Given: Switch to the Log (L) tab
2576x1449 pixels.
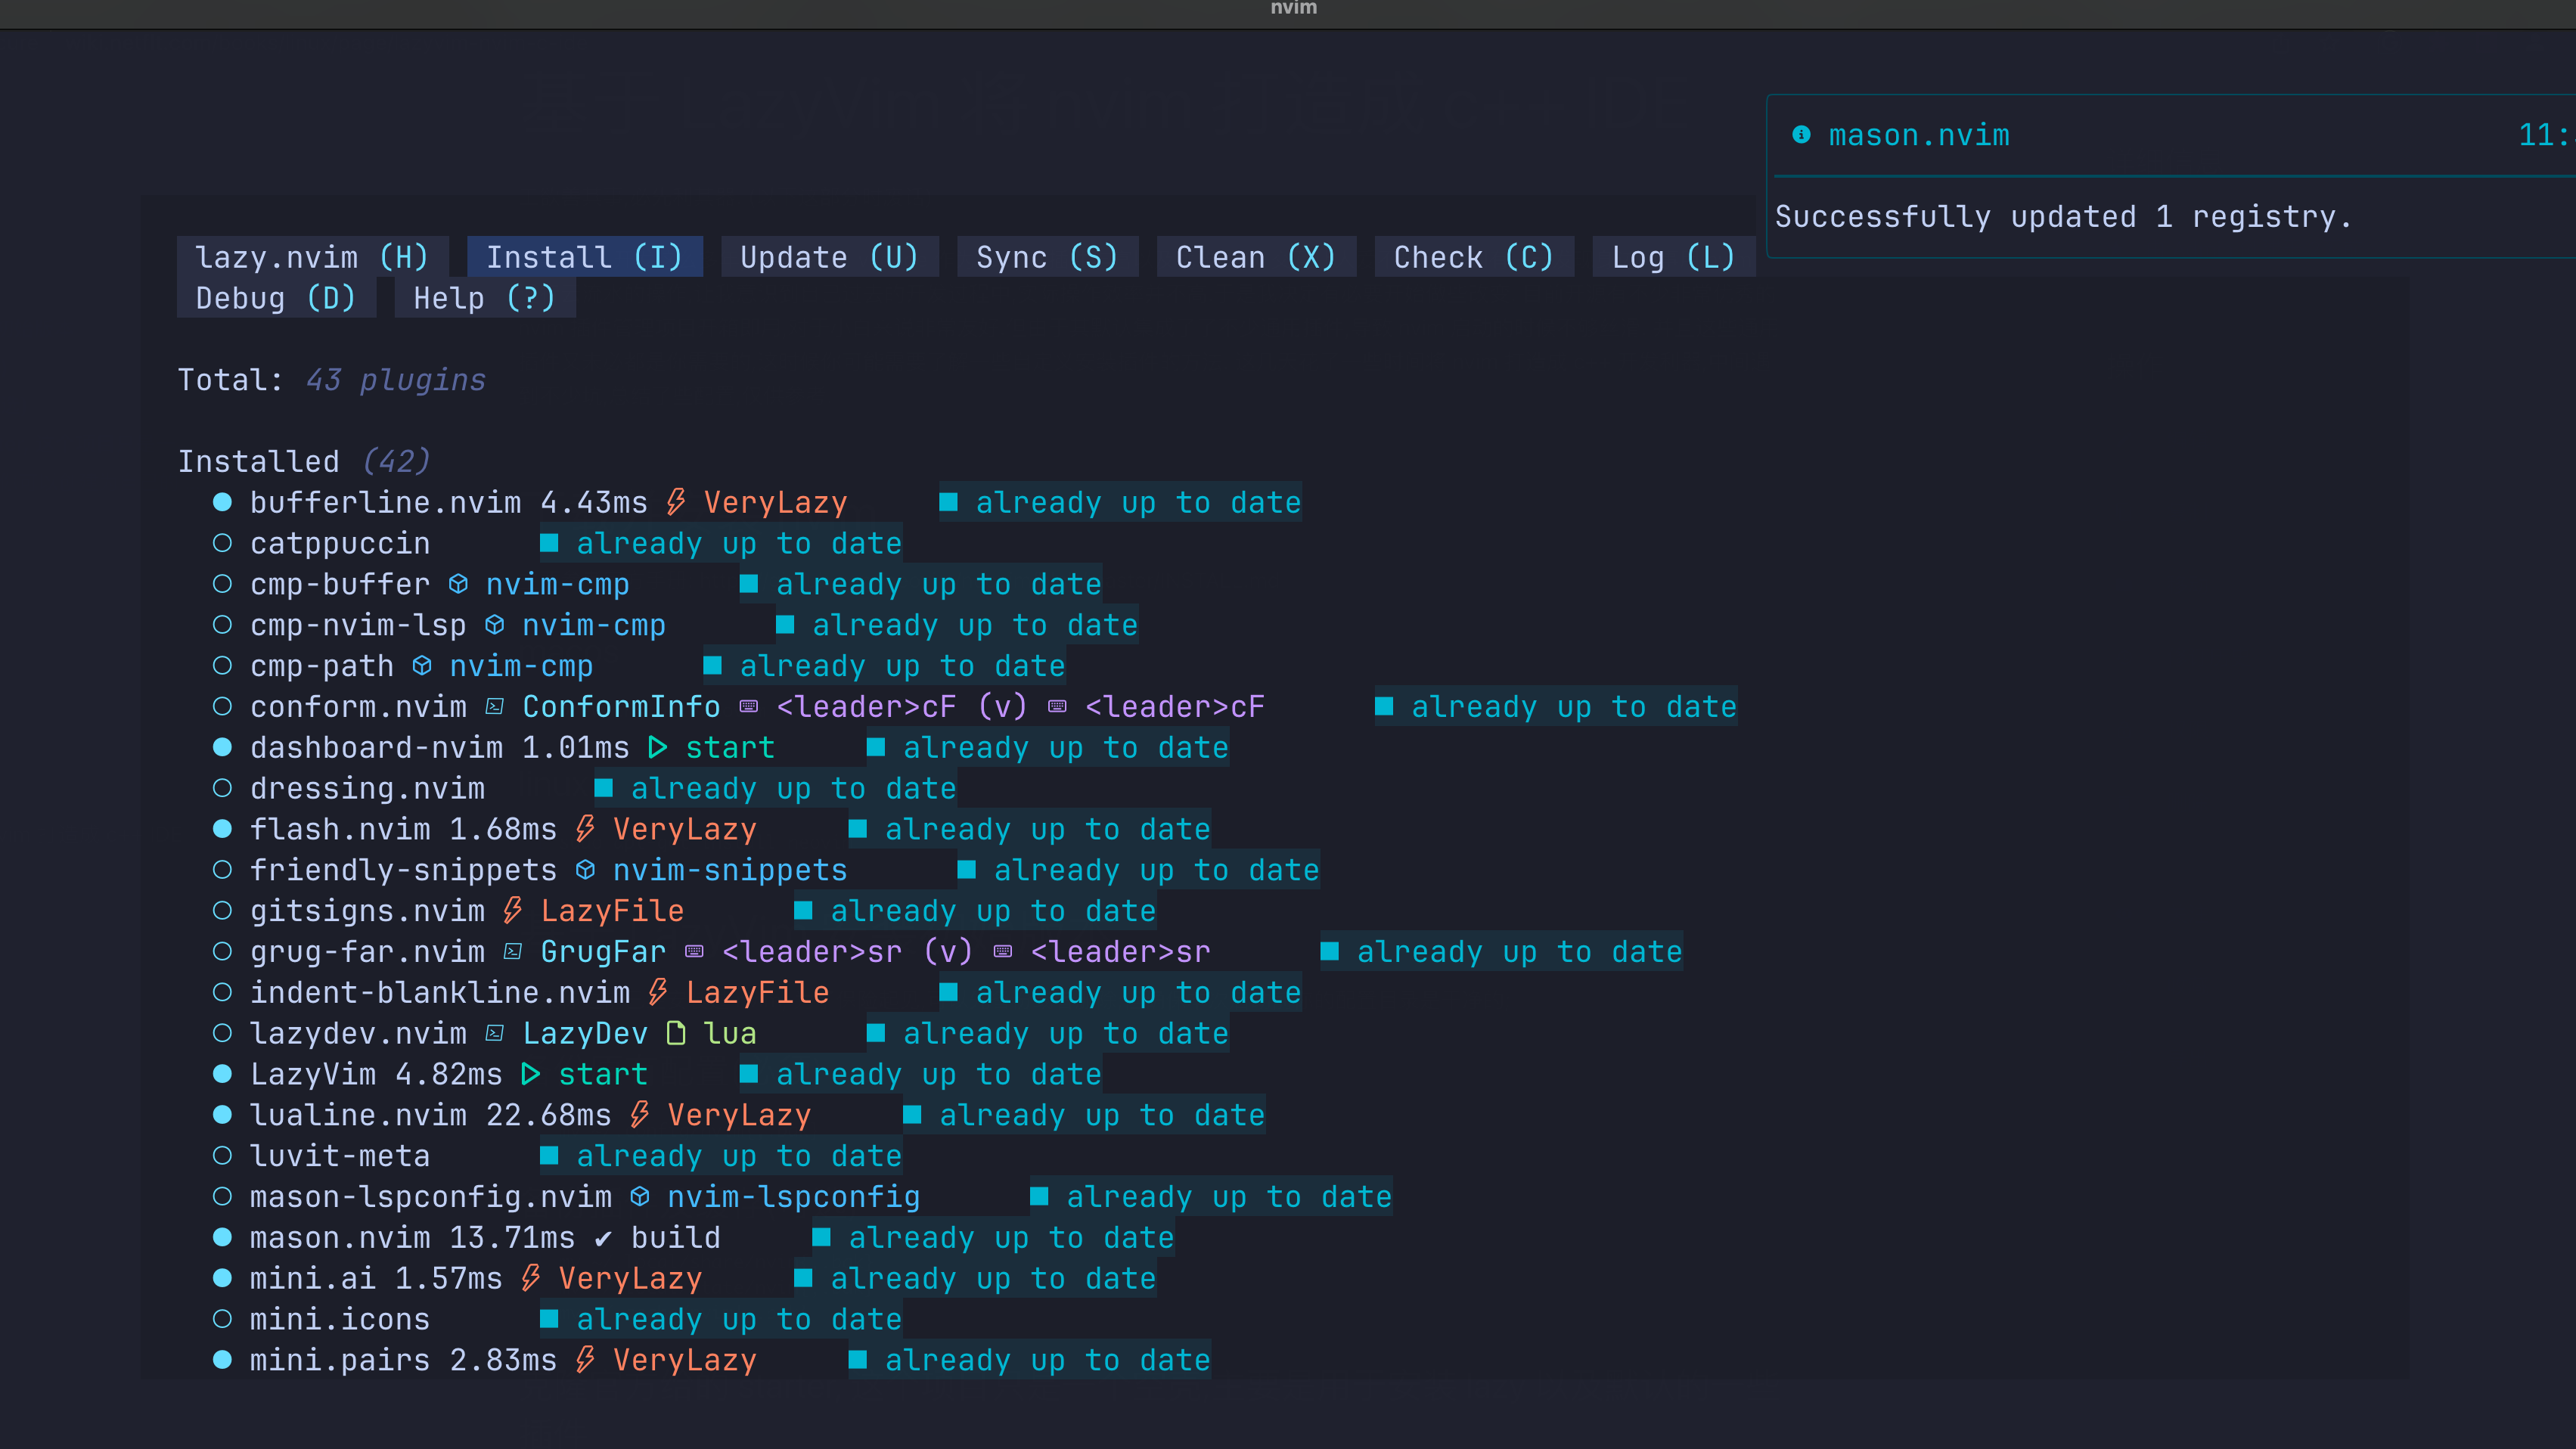Looking at the screenshot, I should coord(1674,257).
